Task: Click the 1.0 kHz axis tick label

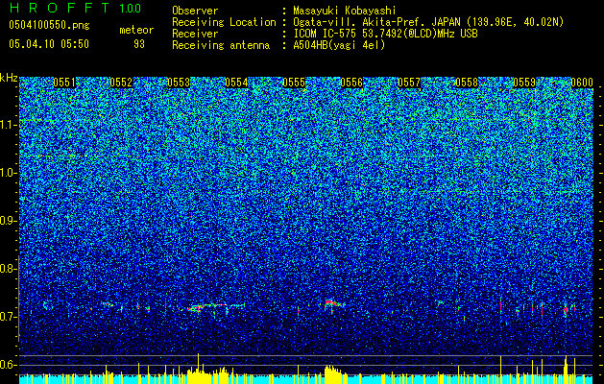Action: (x=8, y=173)
